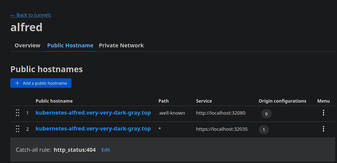Viewport: 337px width, 163px height.
Task: Click the .well-known path value
Action: coord(172,113)
